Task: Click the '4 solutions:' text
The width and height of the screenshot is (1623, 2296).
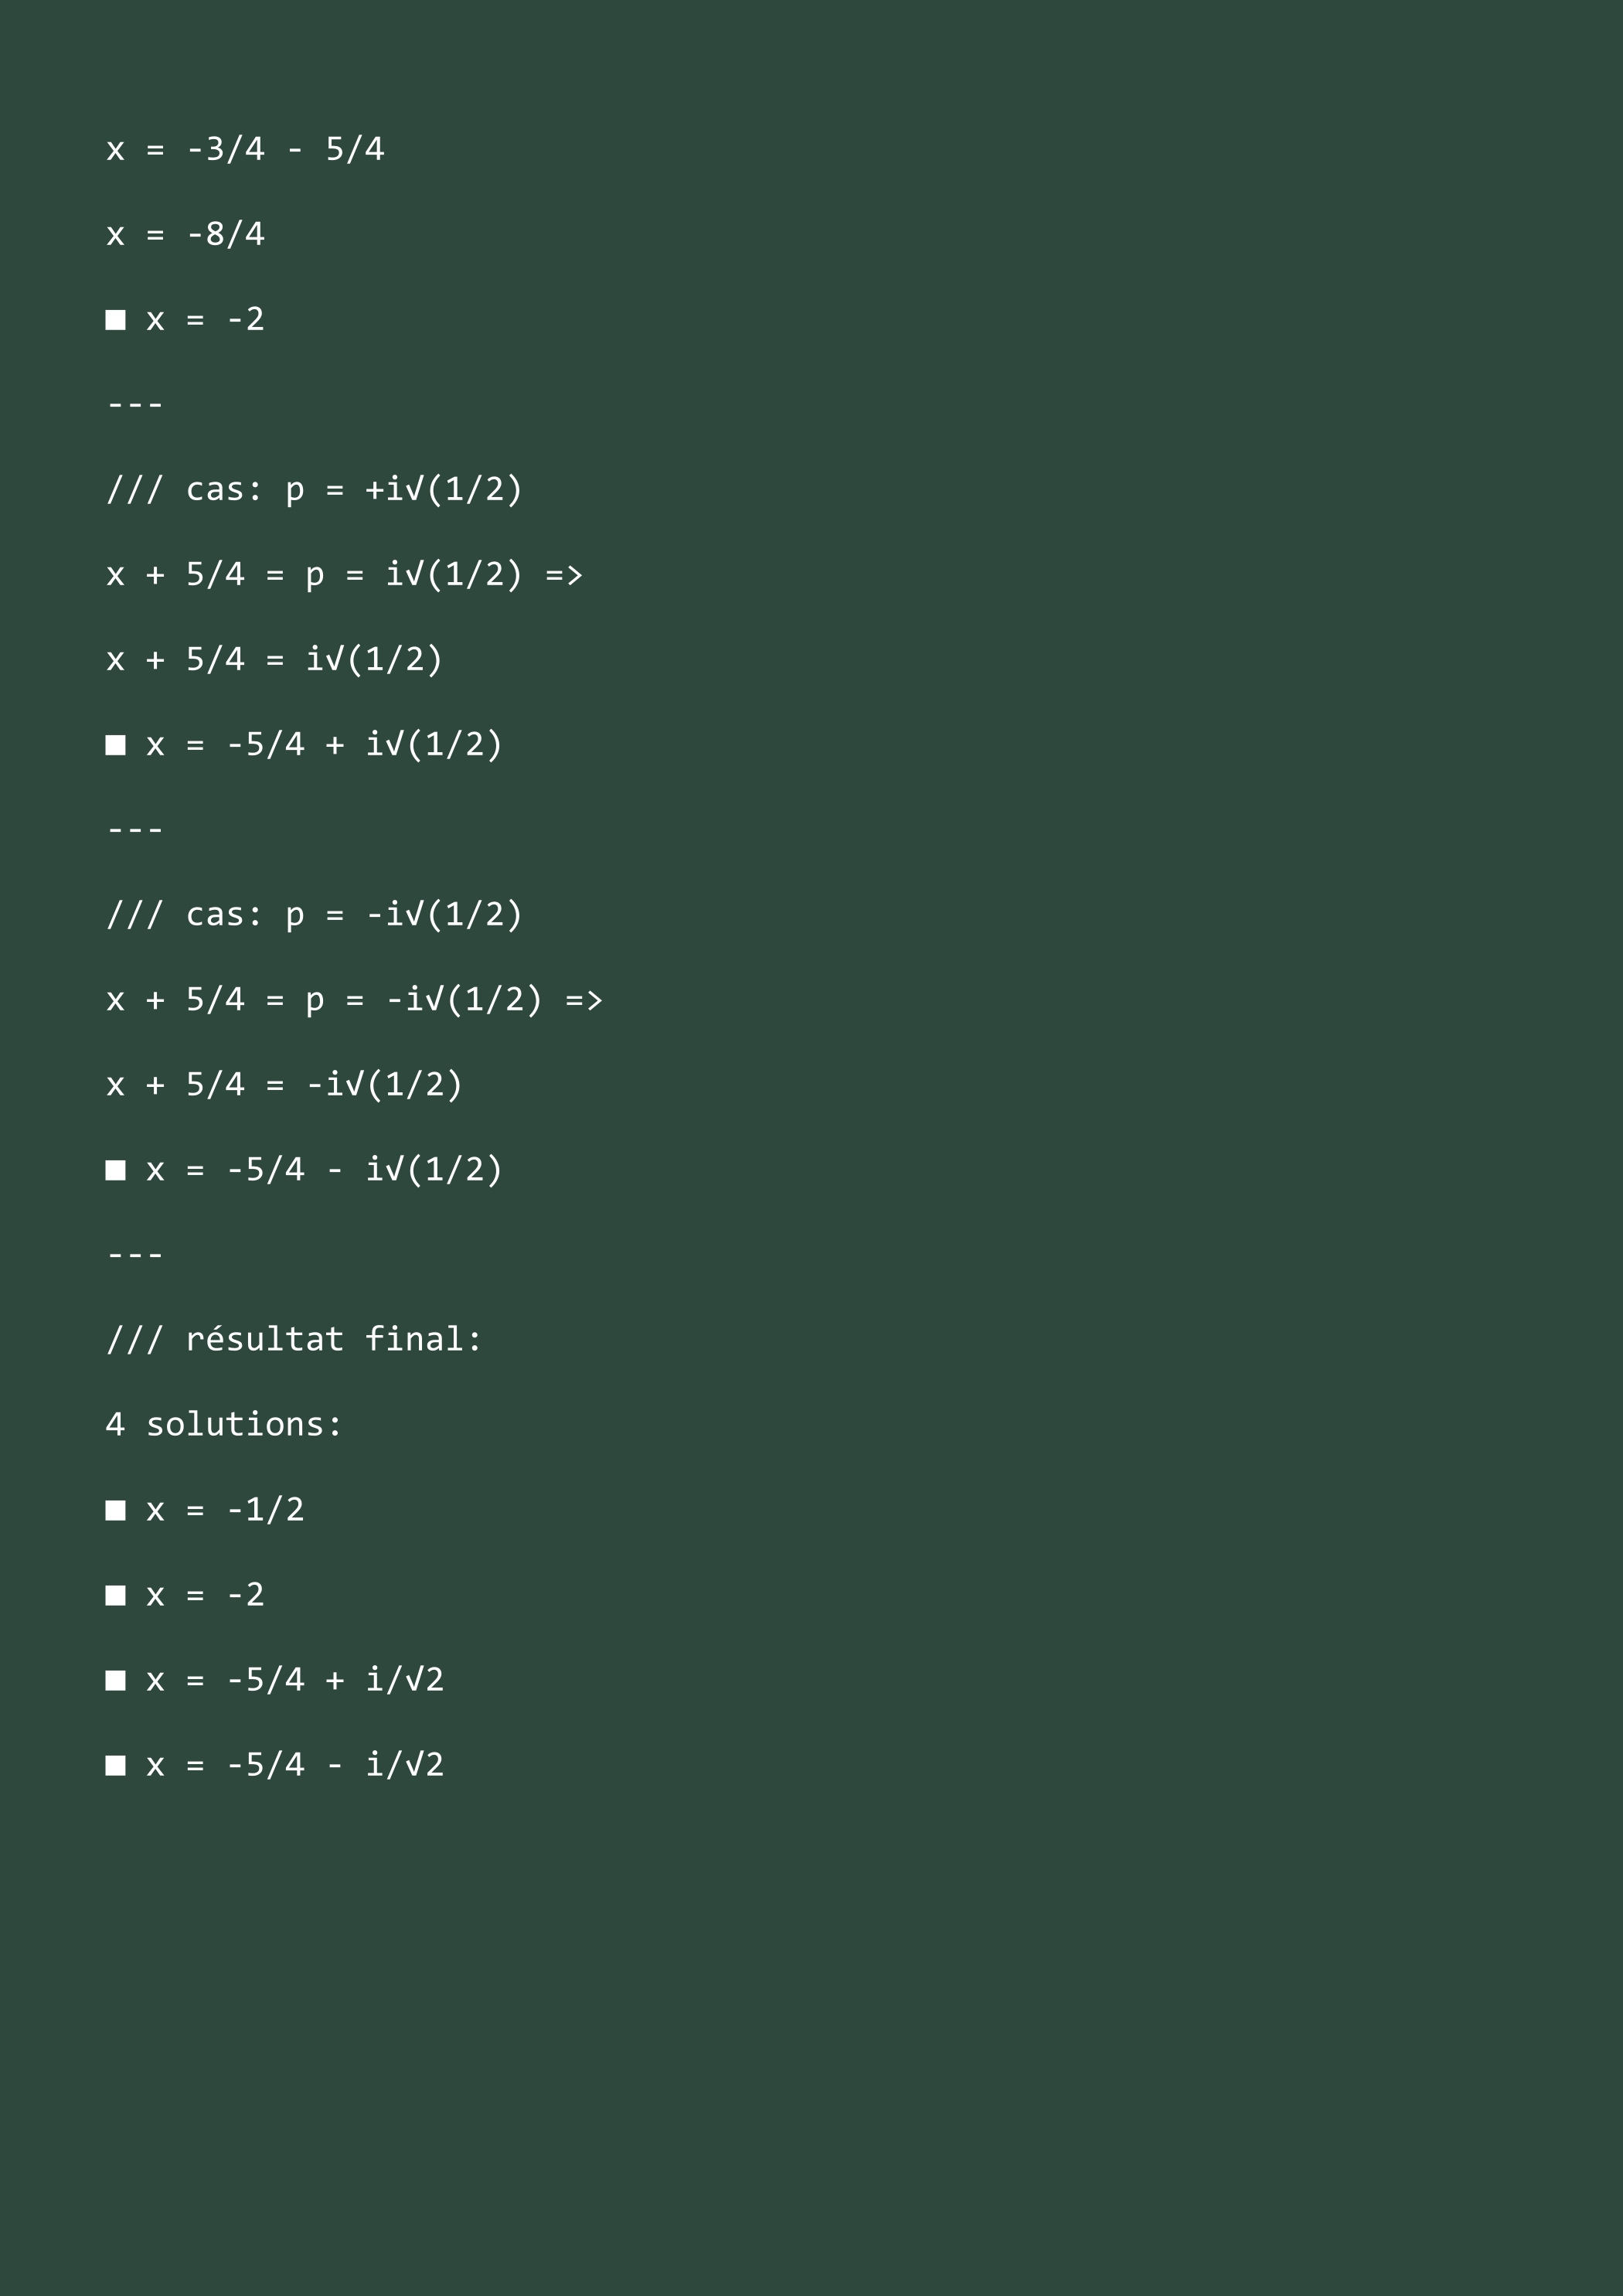Action: 224,1424
